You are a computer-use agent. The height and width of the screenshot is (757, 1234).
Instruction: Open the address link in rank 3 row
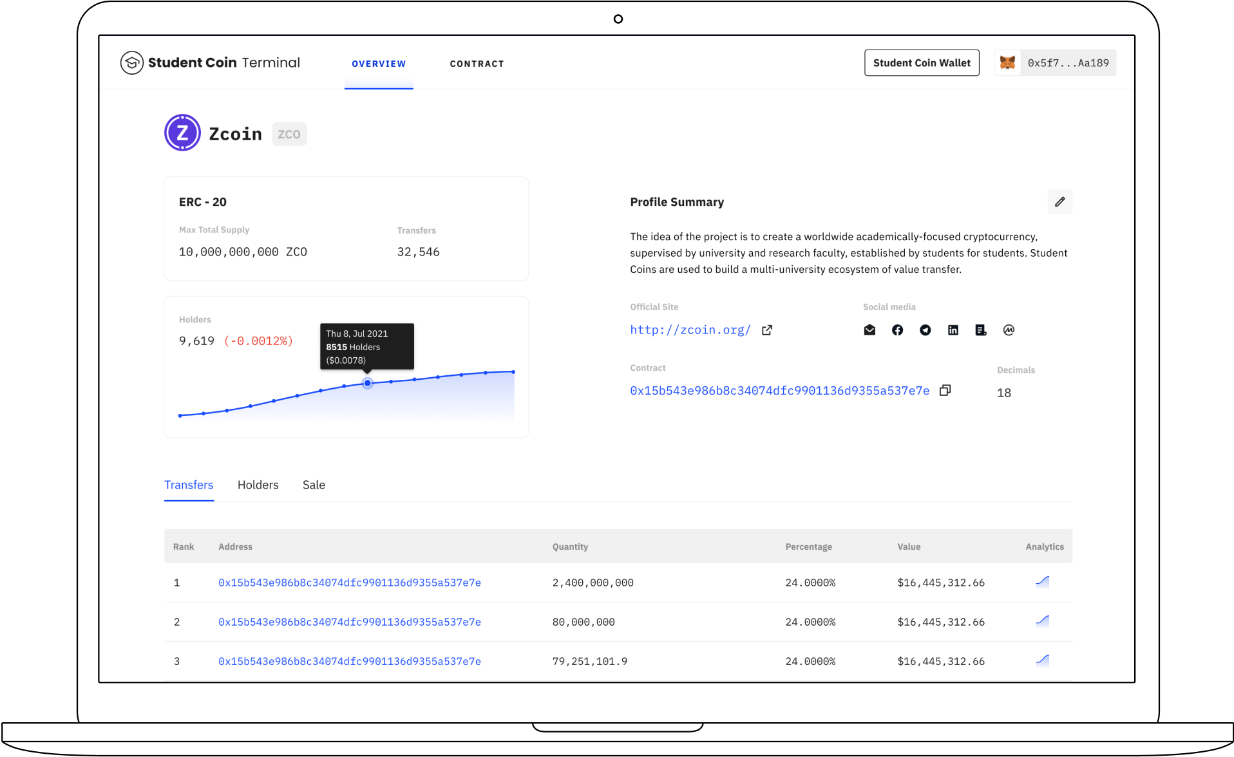click(350, 661)
